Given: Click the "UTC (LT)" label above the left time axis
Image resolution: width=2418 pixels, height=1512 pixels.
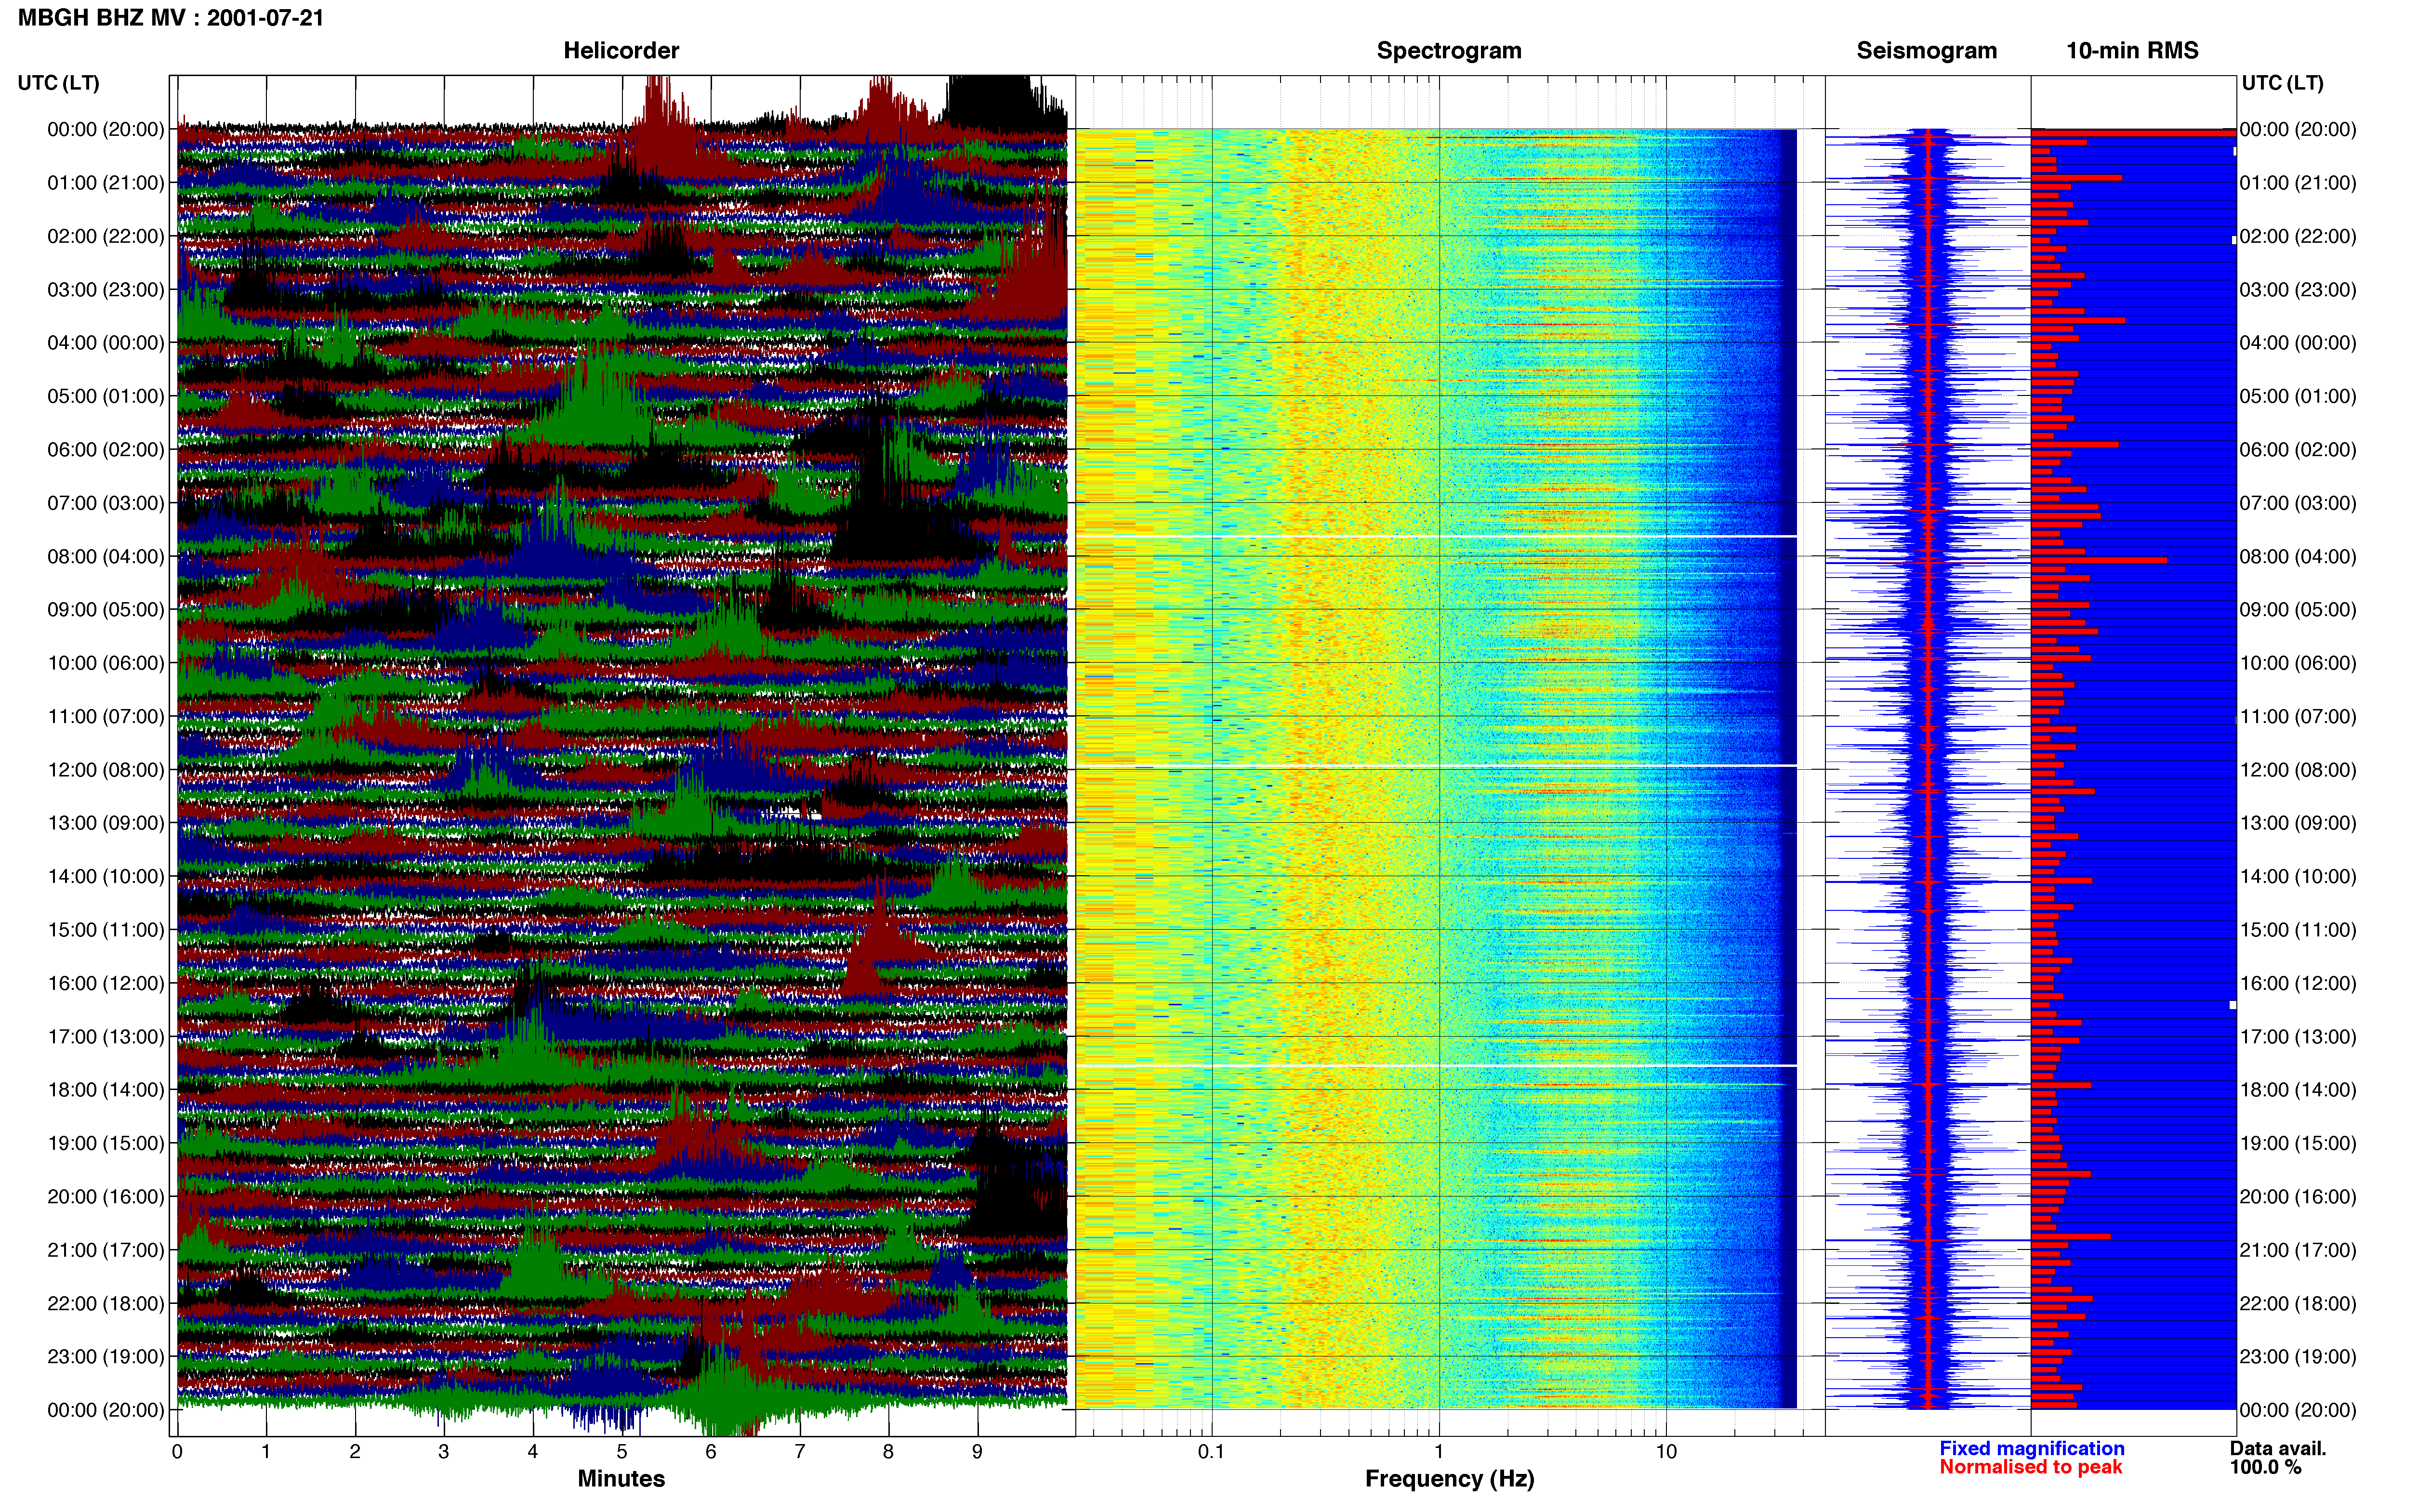Looking at the screenshot, I should click(x=59, y=83).
